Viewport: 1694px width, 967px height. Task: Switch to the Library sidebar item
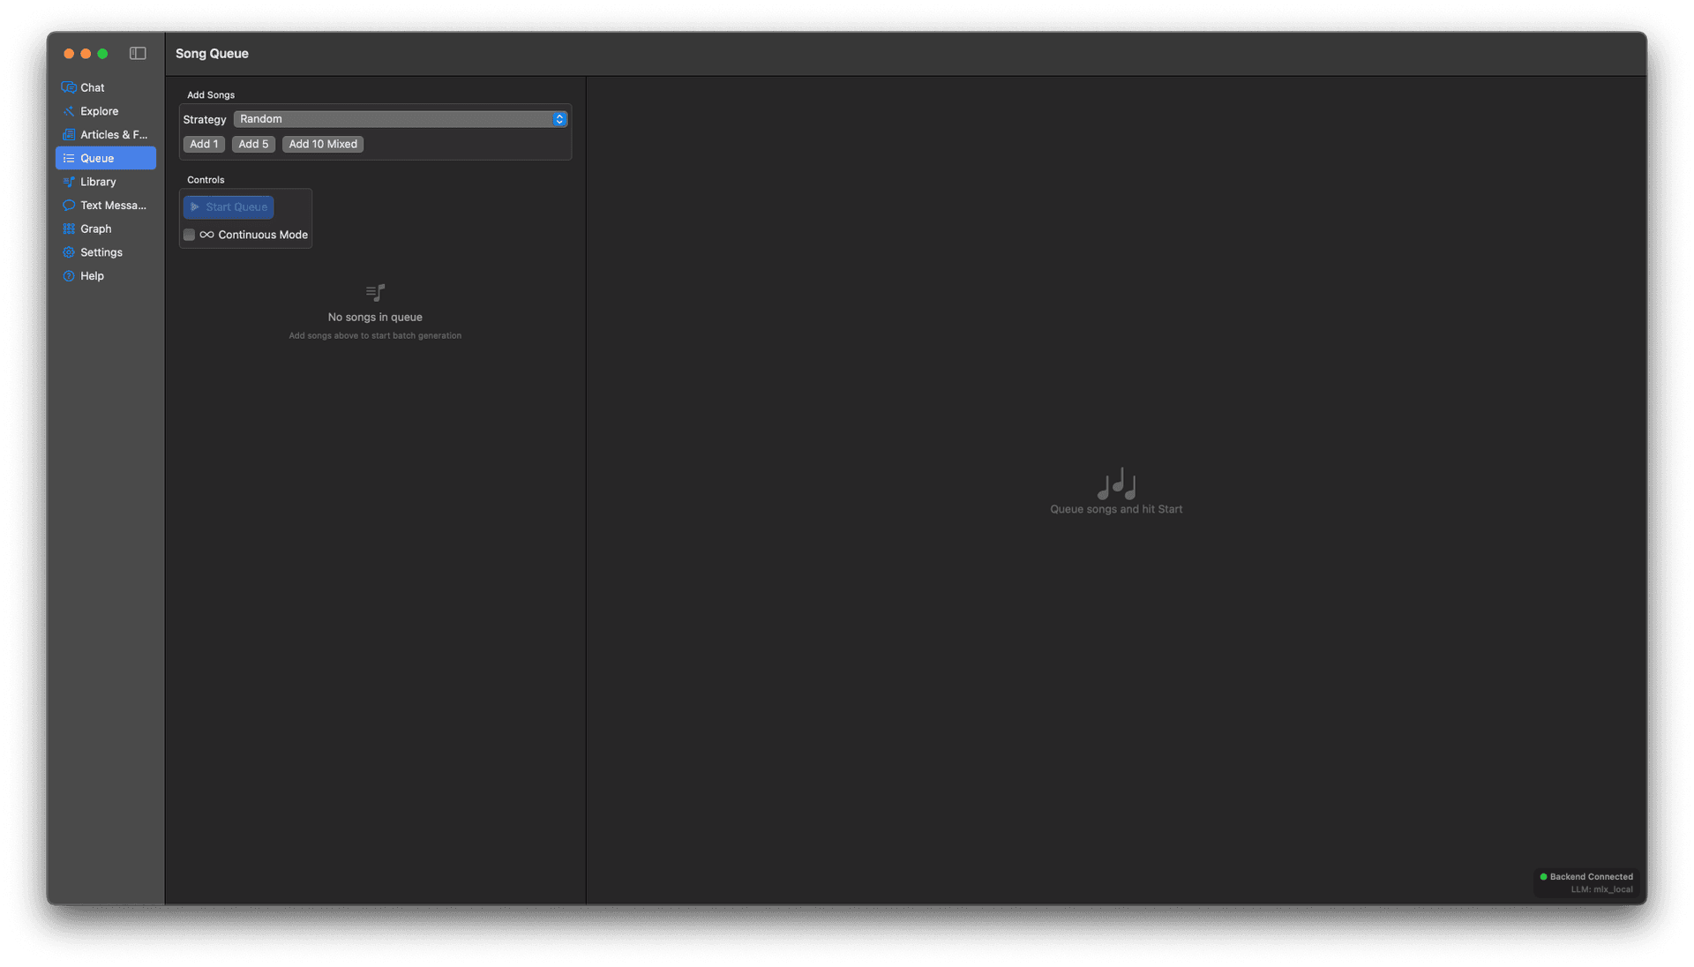106,182
